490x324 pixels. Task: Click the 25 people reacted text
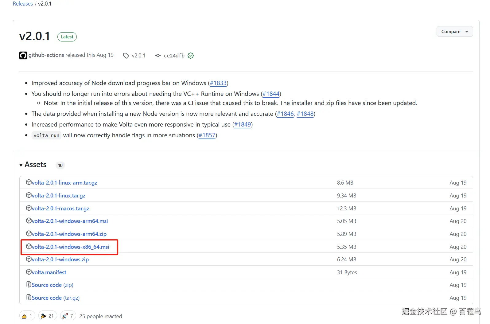pos(101,316)
